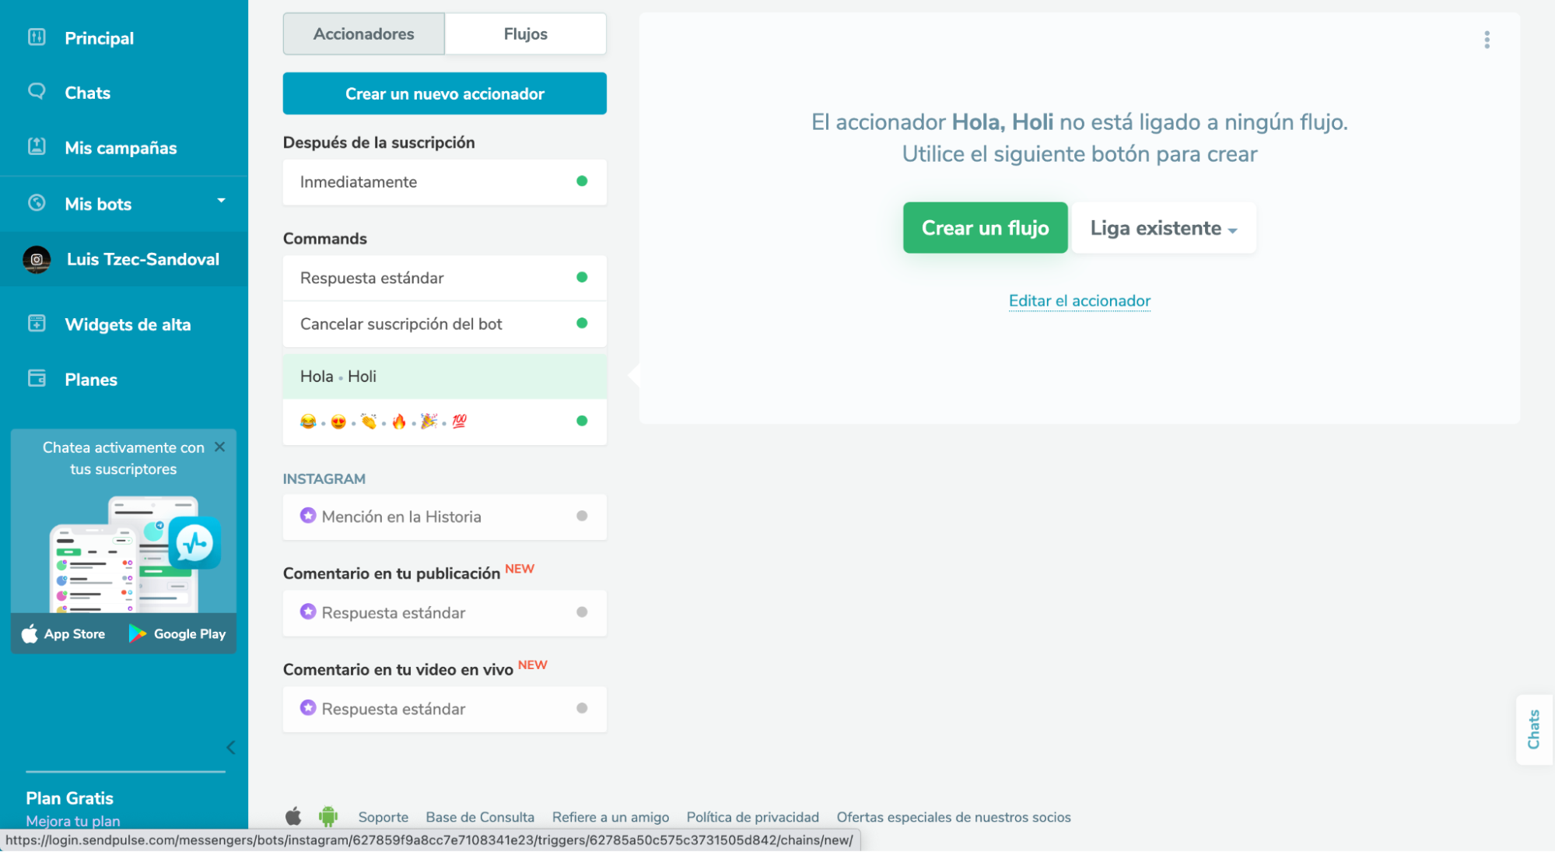Image resolution: width=1555 pixels, height=852 pixels.
Task: Click the star icon under Comentario en tu publicación
Action: tap(308, 612)
